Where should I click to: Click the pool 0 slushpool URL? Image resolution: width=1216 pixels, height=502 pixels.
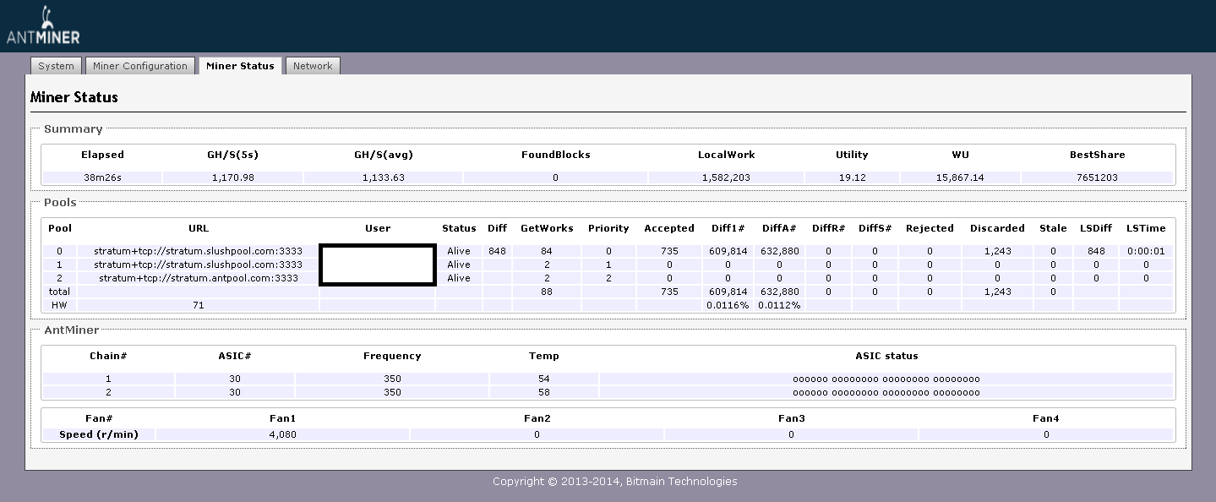[x=199, y=251]
